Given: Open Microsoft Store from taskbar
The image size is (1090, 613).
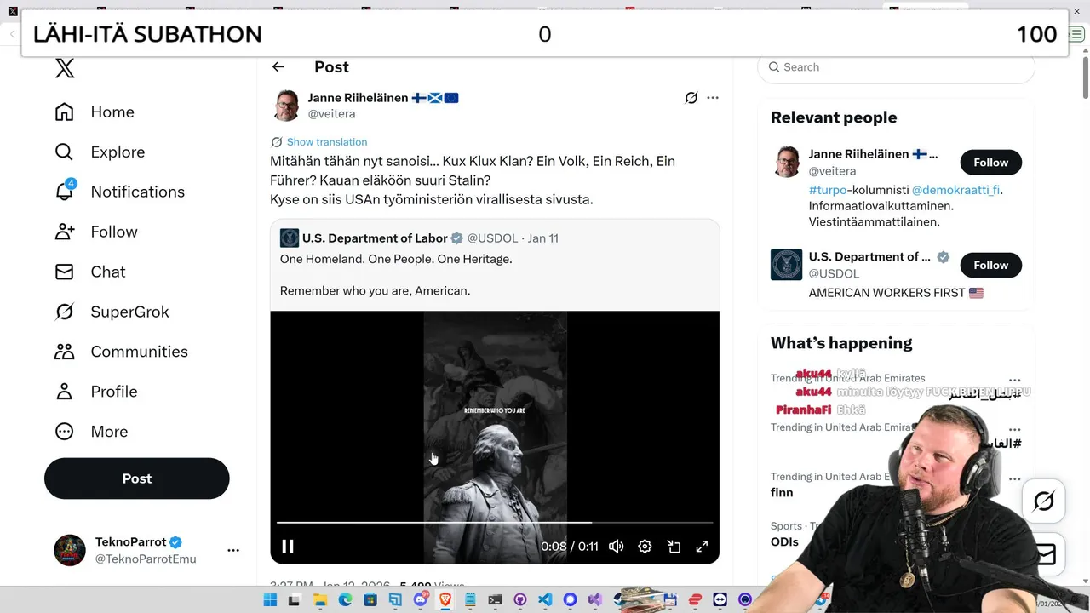Looking at the screenshot, I should pyautogui.click(x=370, y=600).
